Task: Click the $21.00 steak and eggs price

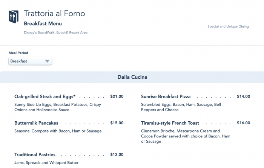Action: click(x=117, y=96)
